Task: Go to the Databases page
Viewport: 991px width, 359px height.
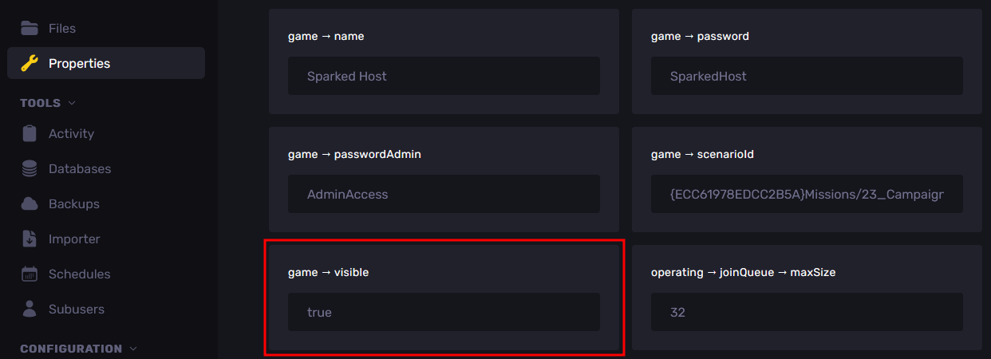Action: coord(80,168)
